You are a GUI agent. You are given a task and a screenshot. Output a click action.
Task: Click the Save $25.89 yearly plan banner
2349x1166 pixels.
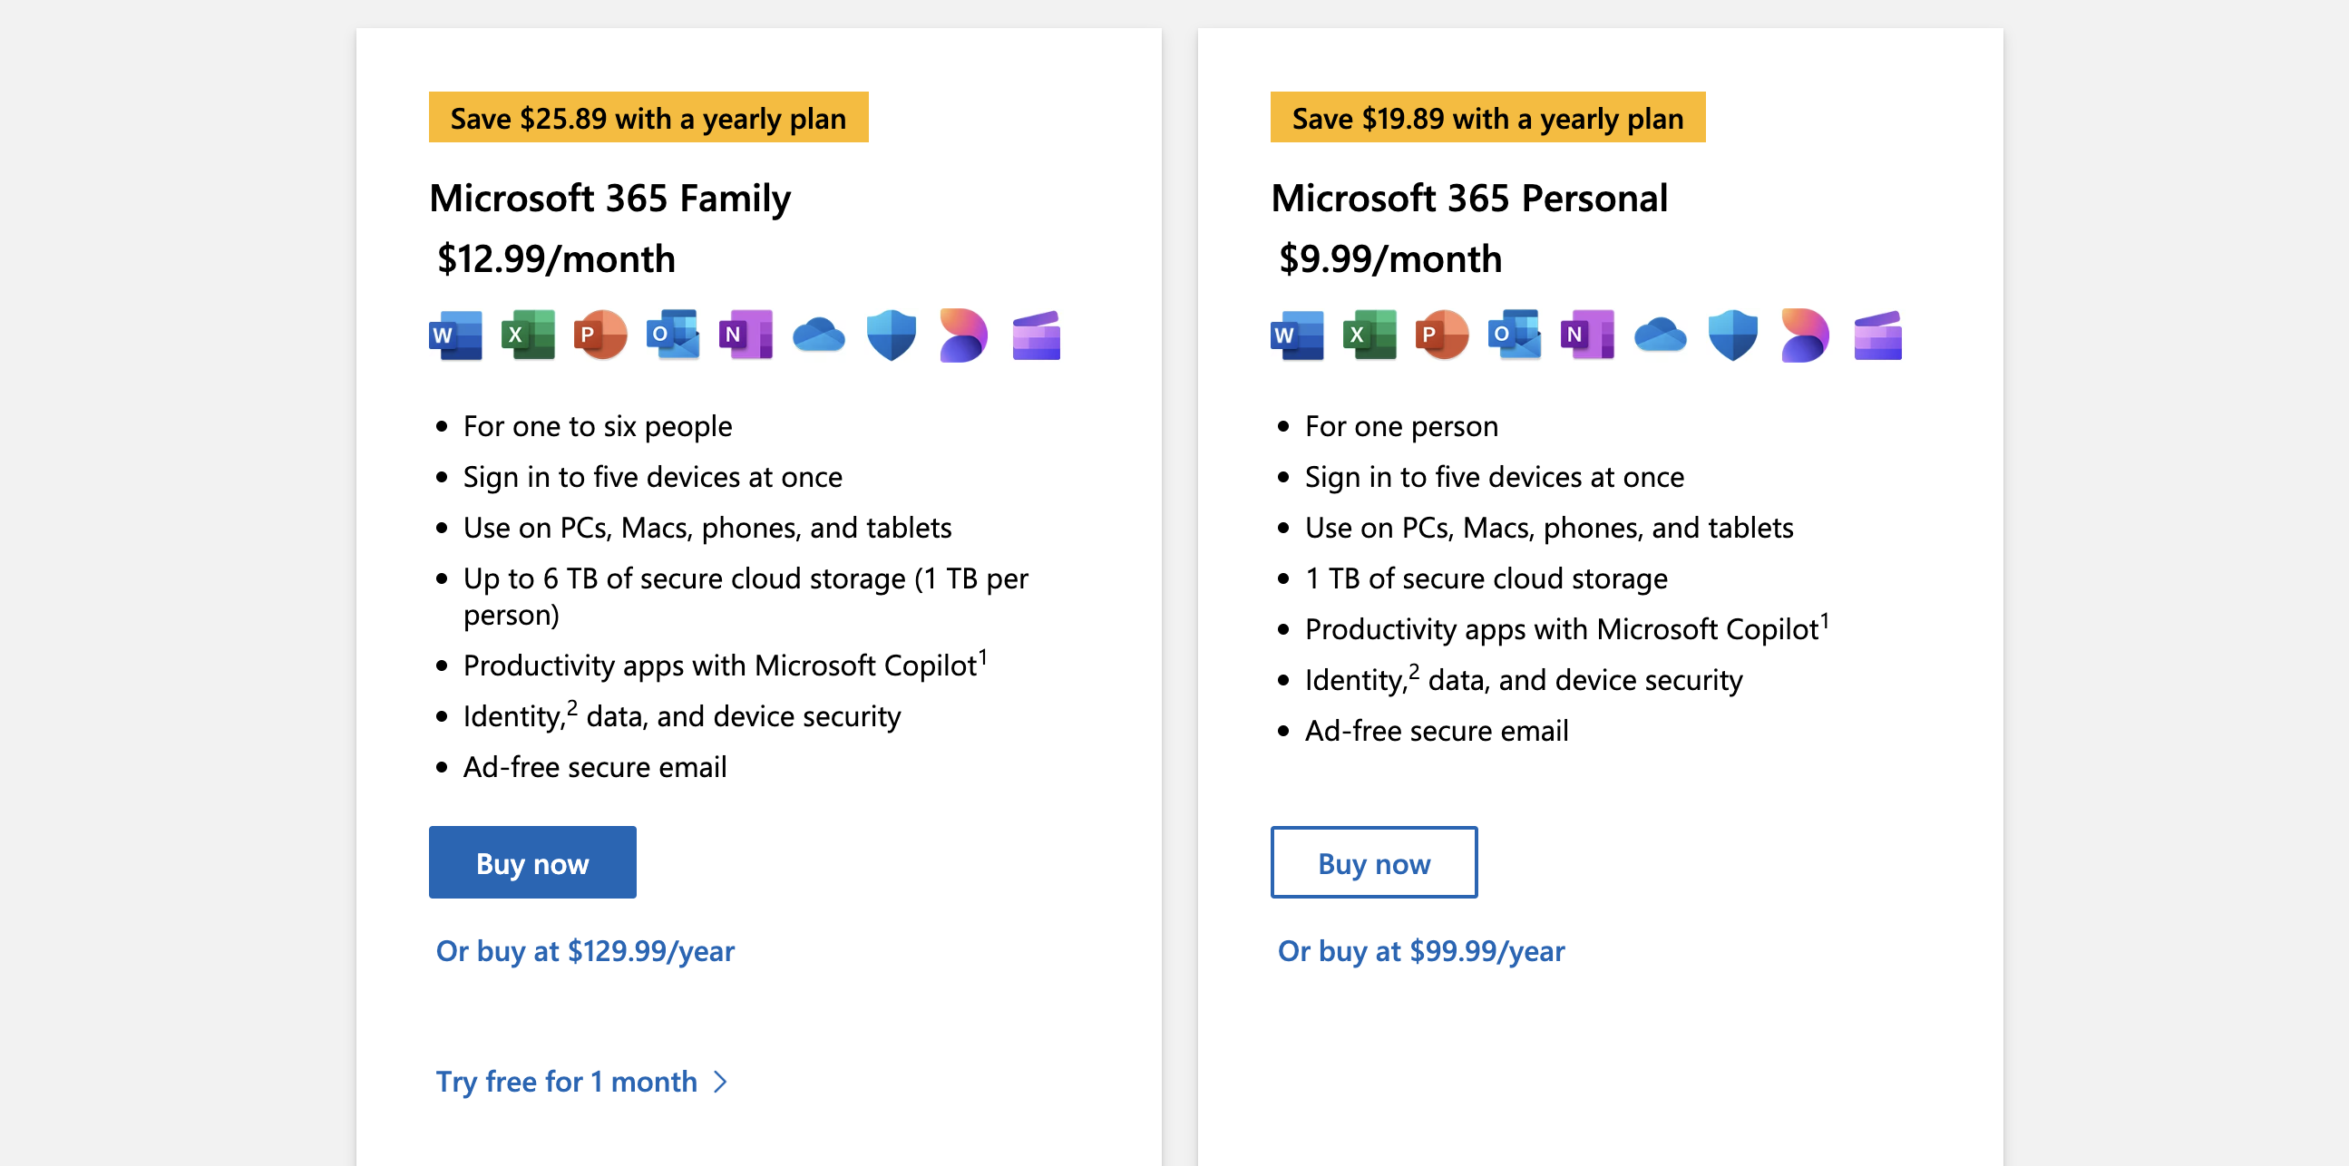[x=648, y=117]
